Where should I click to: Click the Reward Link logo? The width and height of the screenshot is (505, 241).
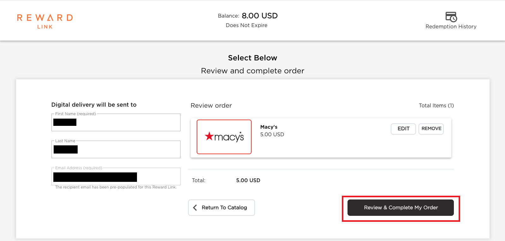45,21
